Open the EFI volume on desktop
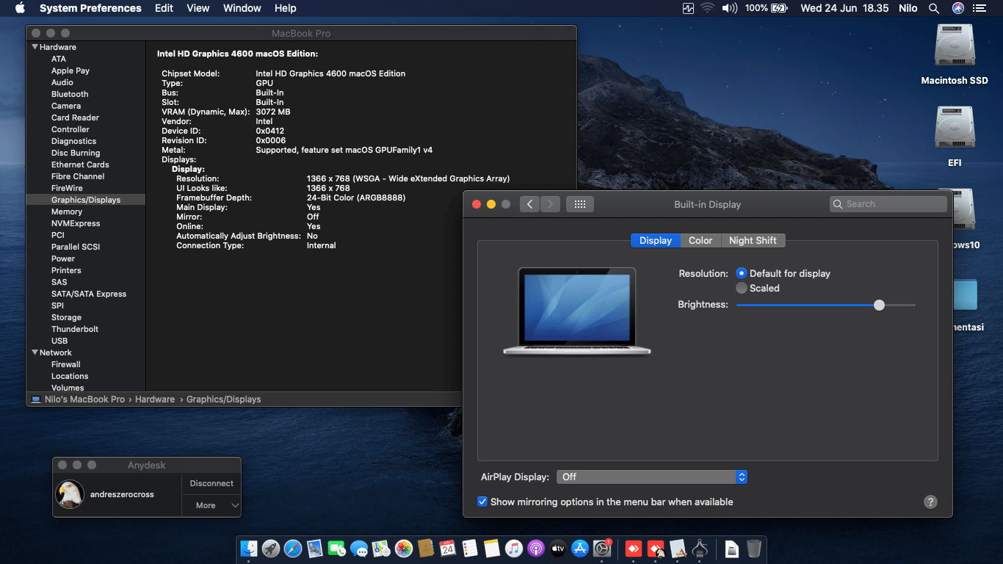Viewport: 1003px width, 564px height. [955, 137]
